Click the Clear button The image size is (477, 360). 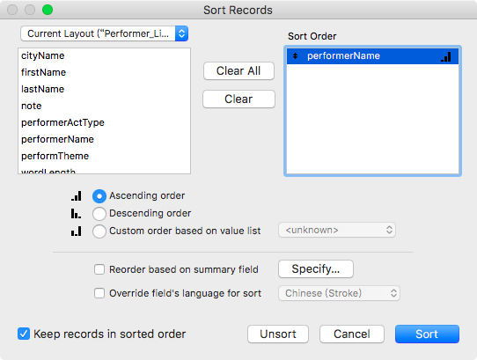tap(238, 99)
